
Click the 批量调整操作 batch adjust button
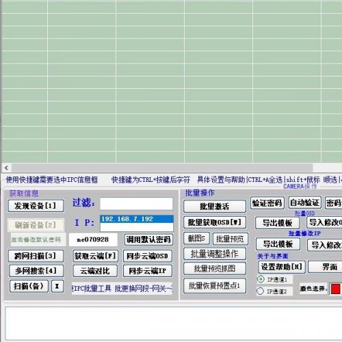(215, 254)
